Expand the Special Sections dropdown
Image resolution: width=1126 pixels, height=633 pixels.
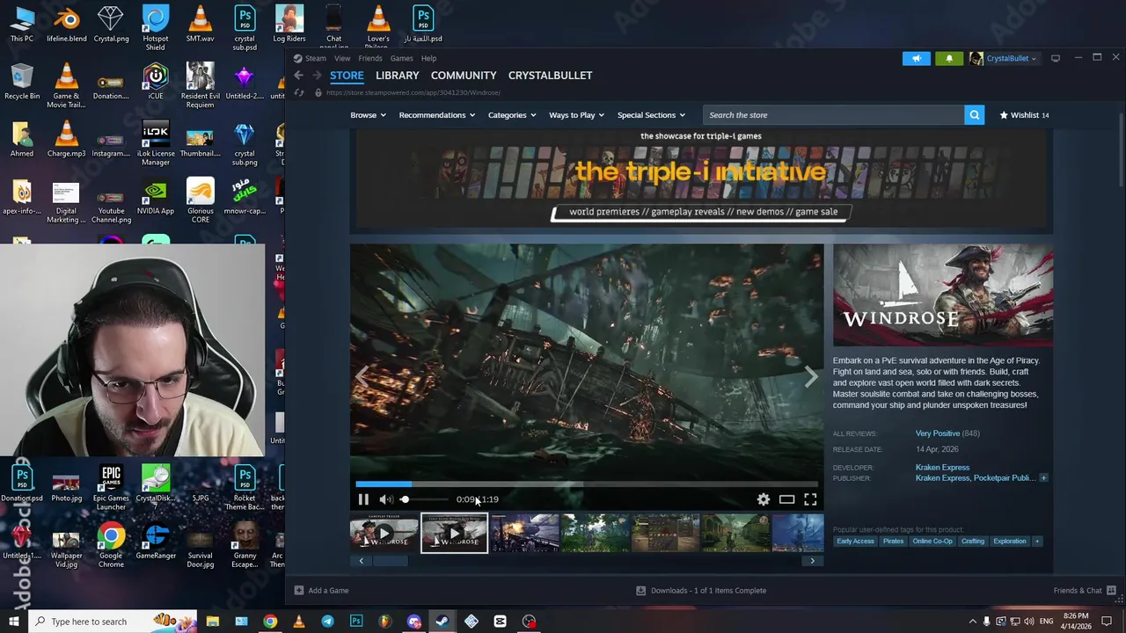pos(651,115)
